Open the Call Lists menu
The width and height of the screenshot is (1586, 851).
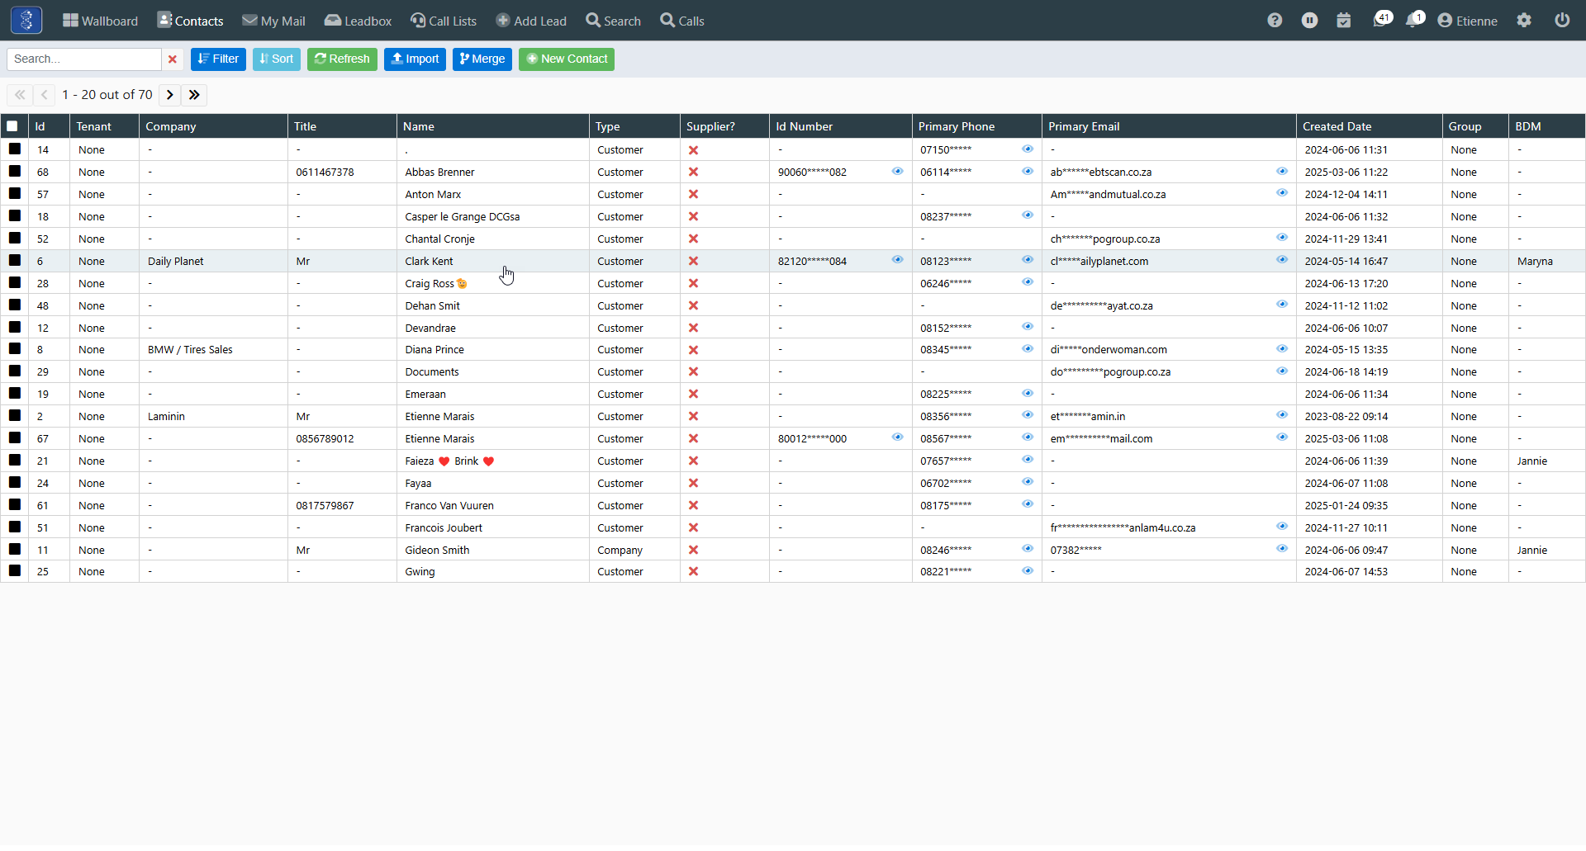444,21
